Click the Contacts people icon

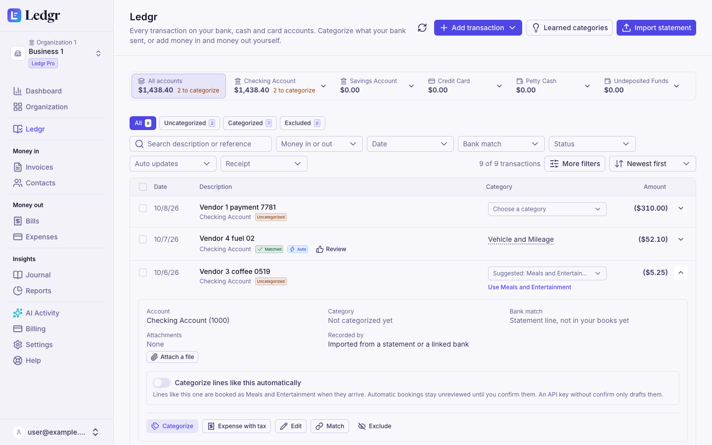tap(18, 183)
